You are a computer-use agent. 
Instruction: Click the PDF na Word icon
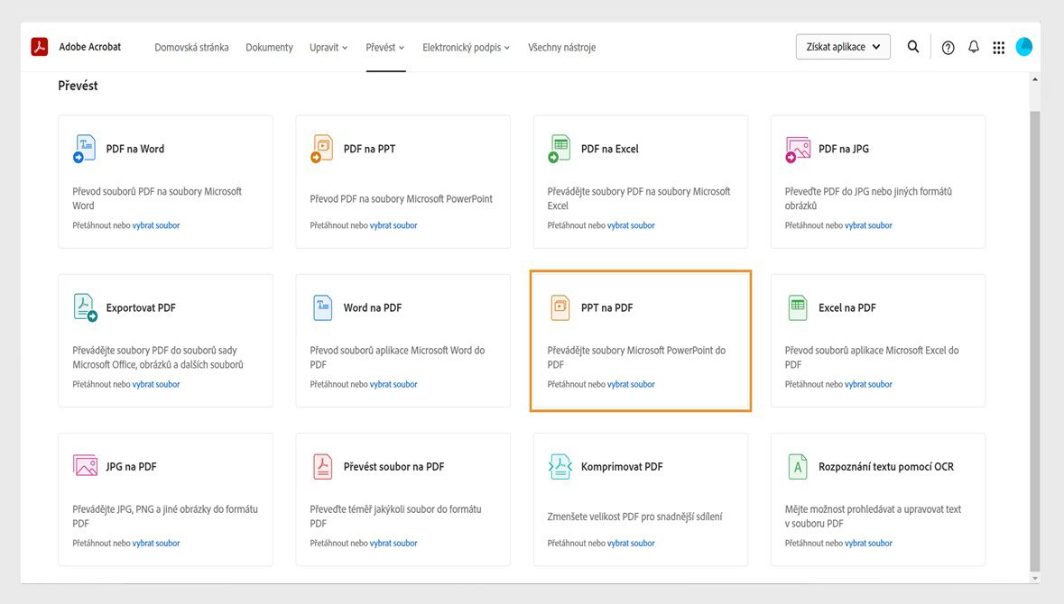click(84, 149)
